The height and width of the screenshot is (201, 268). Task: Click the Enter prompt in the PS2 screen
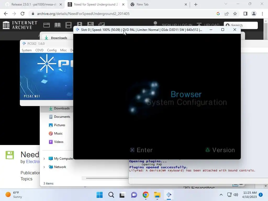tap(141, 150)
